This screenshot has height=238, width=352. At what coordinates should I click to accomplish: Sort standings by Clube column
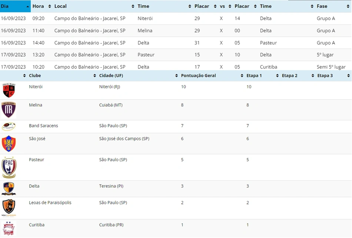[x=62, y=76]
